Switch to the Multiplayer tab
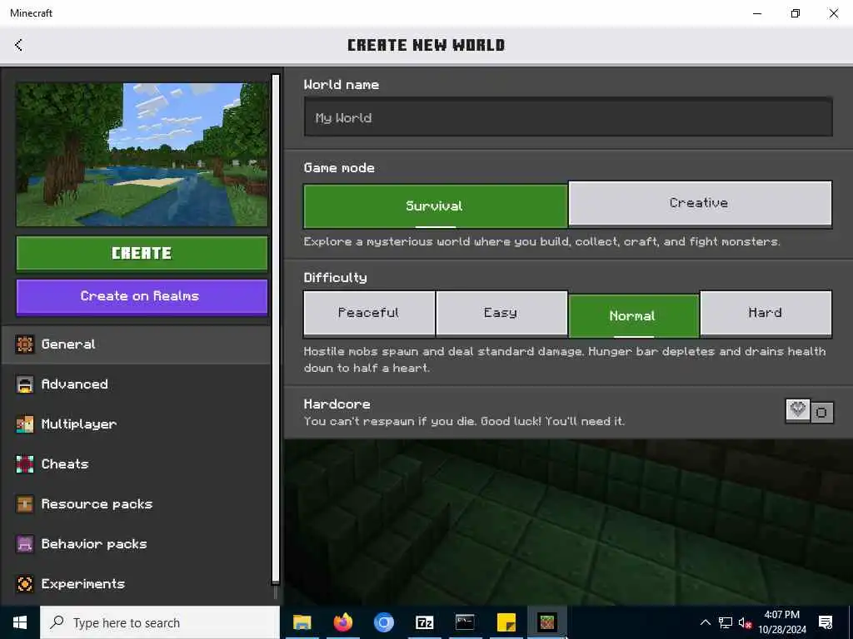The width and height of the screenshot is (853, 639). [136, 424]
